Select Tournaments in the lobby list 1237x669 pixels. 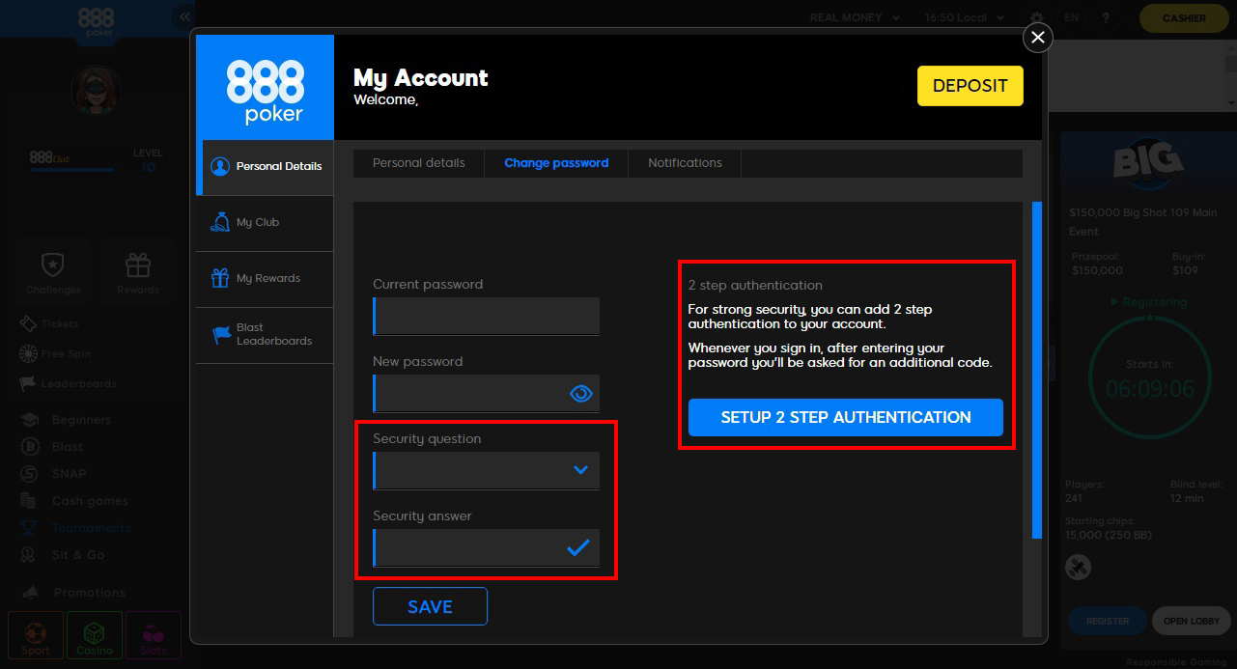click(76, 528)
